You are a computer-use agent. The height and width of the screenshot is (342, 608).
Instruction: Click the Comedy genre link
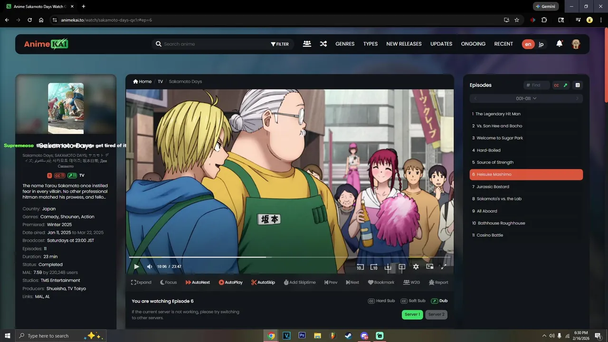click(50, 217)
